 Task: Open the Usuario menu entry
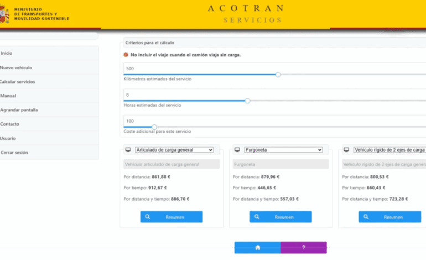49,138
